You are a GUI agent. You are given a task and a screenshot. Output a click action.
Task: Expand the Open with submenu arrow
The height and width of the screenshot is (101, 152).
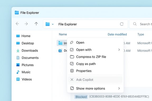[119, 50]
